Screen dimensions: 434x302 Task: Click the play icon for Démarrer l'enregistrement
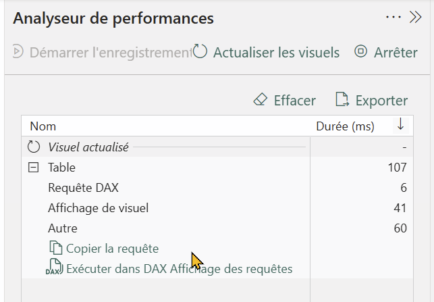18,51
